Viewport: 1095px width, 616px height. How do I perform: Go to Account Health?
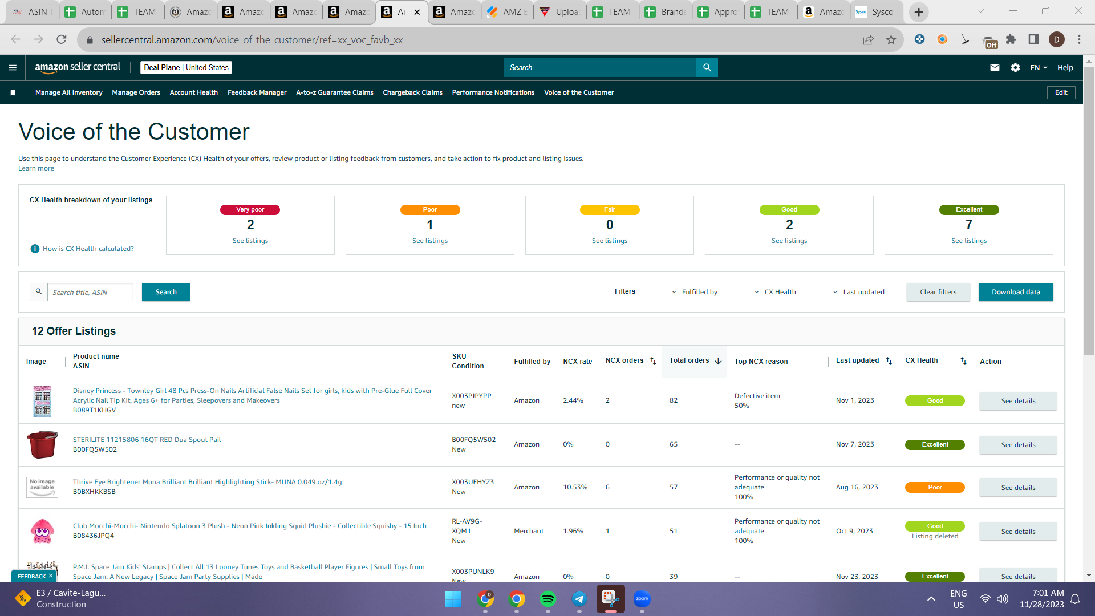(x=194, y=92)
